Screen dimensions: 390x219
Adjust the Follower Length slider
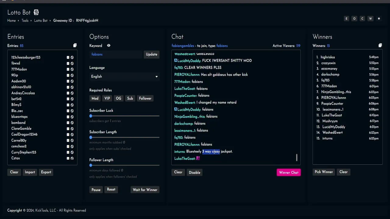pyautogui.click(x=91, y=165)
